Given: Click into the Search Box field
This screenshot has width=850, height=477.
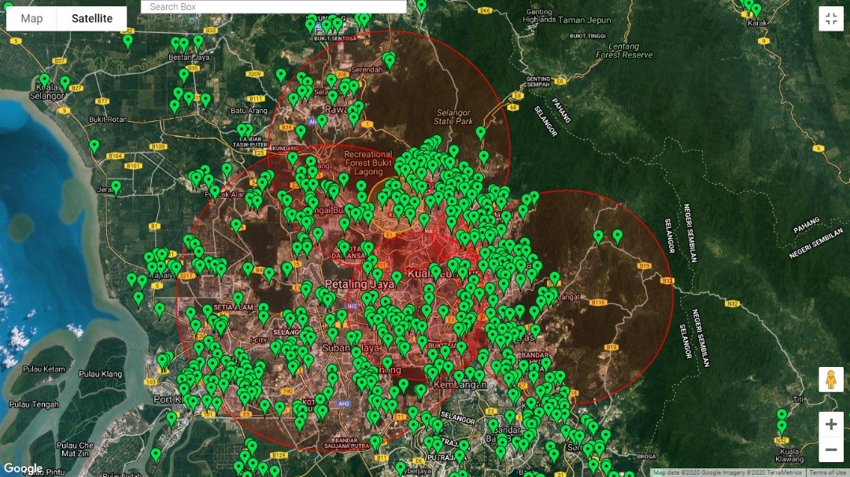Looking at the screenshot, I should [274, 6].
